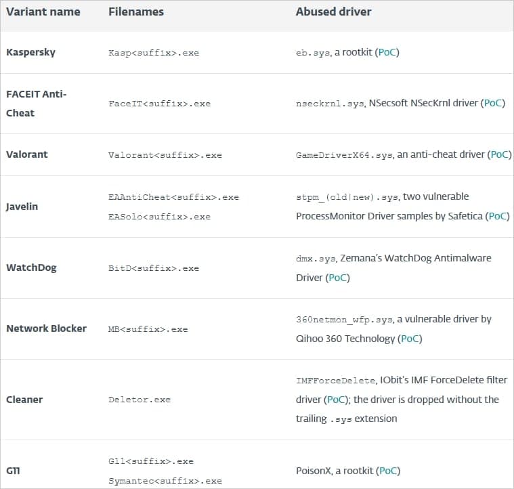Click the Variant name column header

click(43, 12)
